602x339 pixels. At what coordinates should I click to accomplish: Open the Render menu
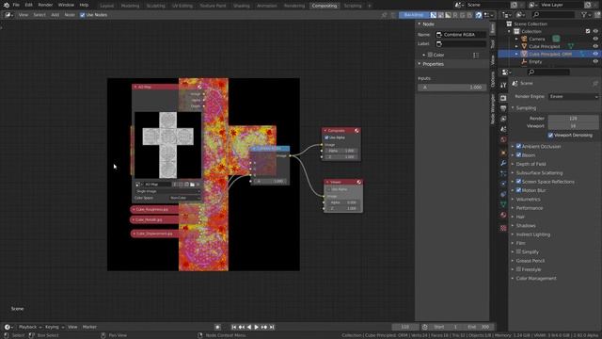click(45, 5)
